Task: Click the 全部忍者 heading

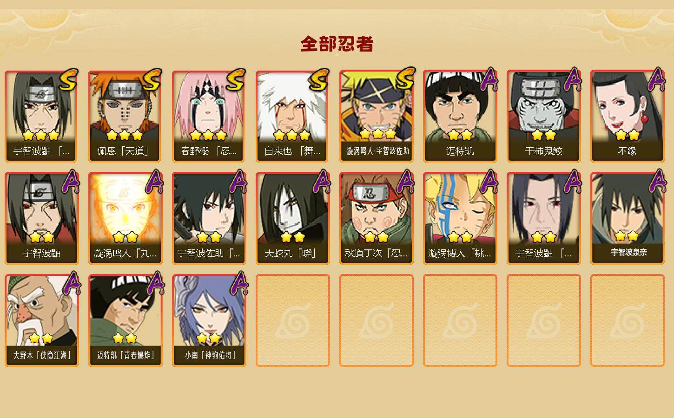Action: pyautogui.click(x=337, y=44)
